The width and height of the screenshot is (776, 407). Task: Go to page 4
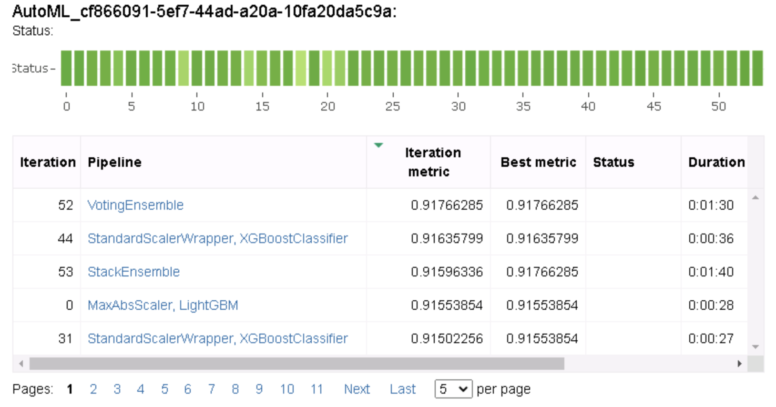point(140,389)
